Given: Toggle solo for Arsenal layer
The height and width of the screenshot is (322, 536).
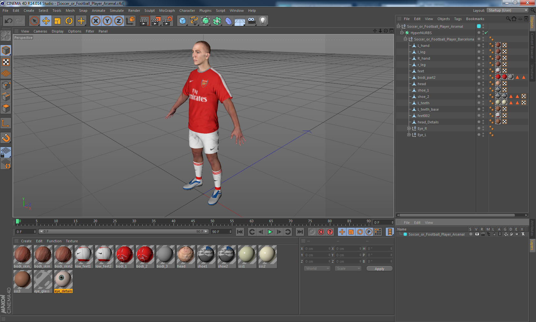Looking at the screenshot, I should coord(470,234).
